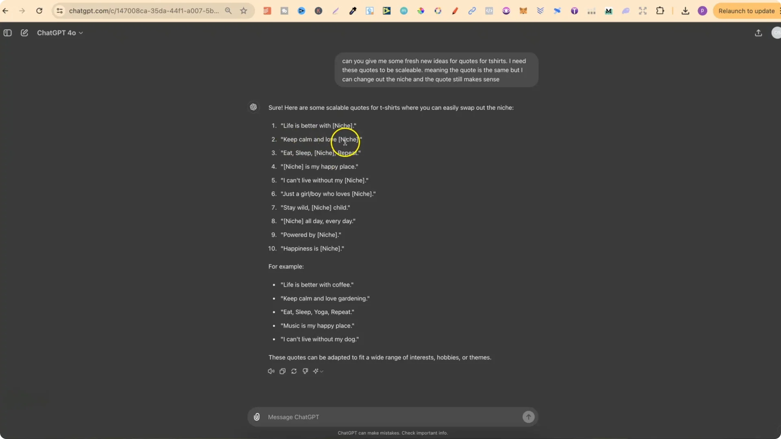The image size is (781, 439).
Task: Regenerate the response
Action: pos(294,371)
